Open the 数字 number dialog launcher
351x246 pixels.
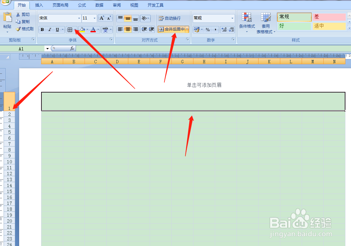click(233, 39)
